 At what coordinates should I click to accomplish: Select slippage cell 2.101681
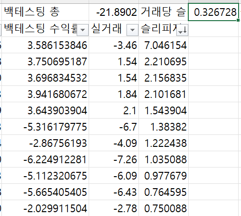[163, 94]
